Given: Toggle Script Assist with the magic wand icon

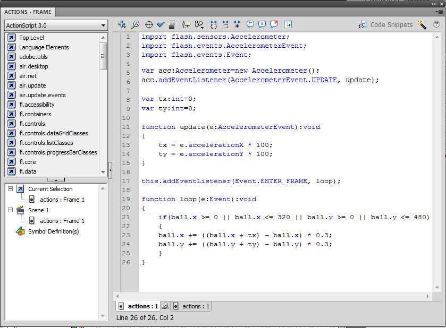Looking at the screenshot, I should click(x=422, y=25).
